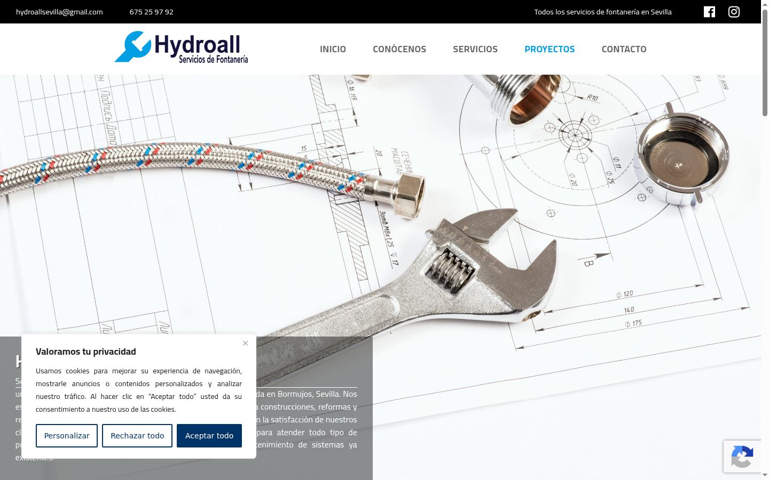
Task: Click the phone number 675 25 97 92
Action: 151,12
